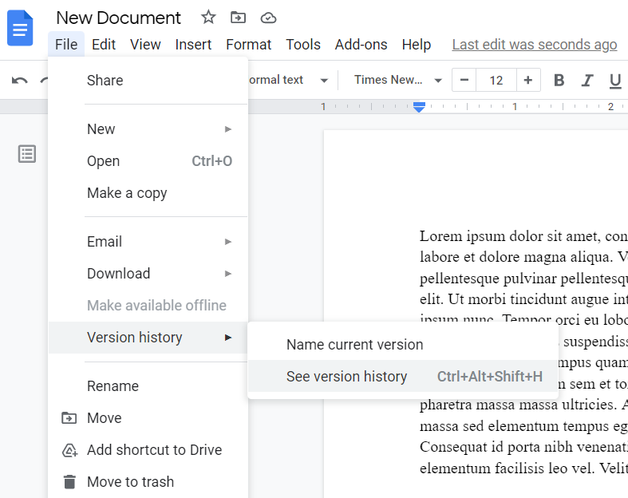Select Add shortcut to Drive
Image resolution: width=628 pixels, height=498 pixels.
(148, 450)
